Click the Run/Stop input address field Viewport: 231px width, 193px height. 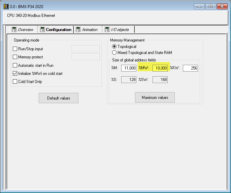[86, 49]
